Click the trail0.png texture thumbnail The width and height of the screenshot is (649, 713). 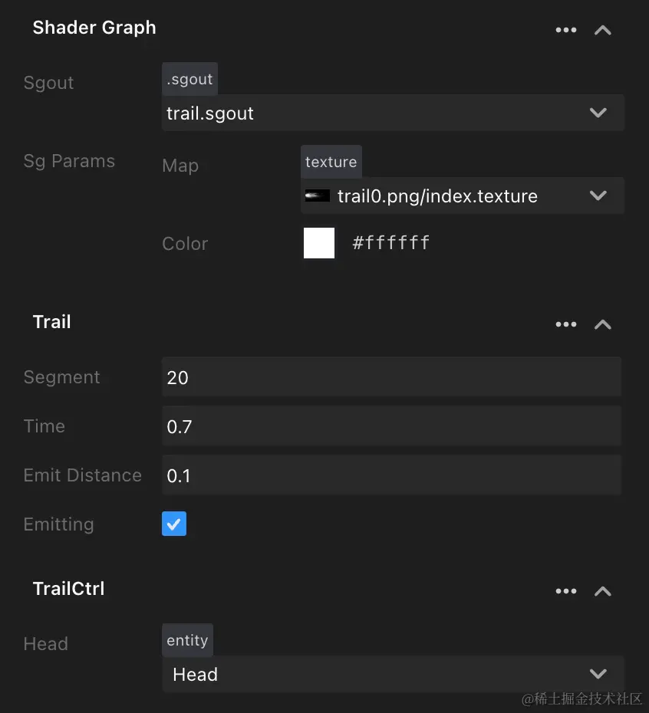pyautogui.click(x=318, y=196)
